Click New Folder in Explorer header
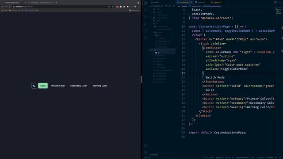This screenshot has width=283, height=159. 166,6
